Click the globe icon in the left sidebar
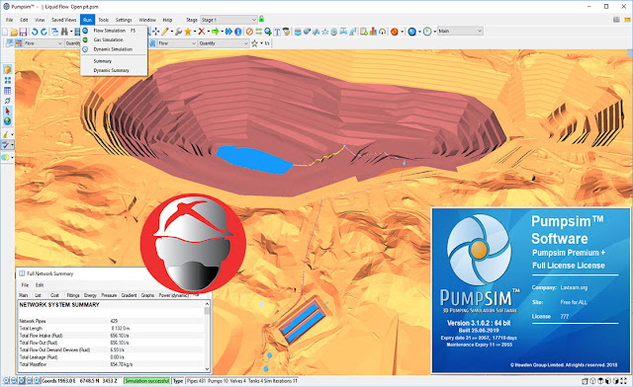This screenshot has width=633, height=387. pyautogui.click(x=7, y=120)
